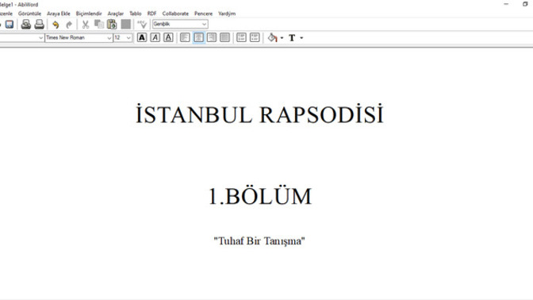Align text to the right
533x300 pixels.
click(x=212, y=37)
